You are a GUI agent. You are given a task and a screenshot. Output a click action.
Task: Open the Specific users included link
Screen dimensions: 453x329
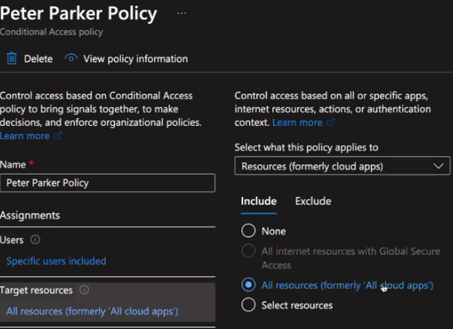pyautogui.click(x=56, y=261)
